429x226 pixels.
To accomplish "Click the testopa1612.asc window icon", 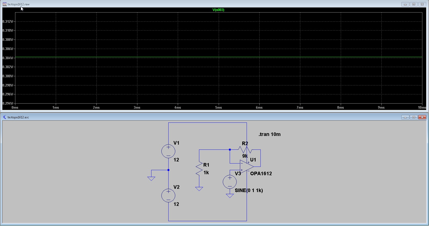I will click(4, 117).
